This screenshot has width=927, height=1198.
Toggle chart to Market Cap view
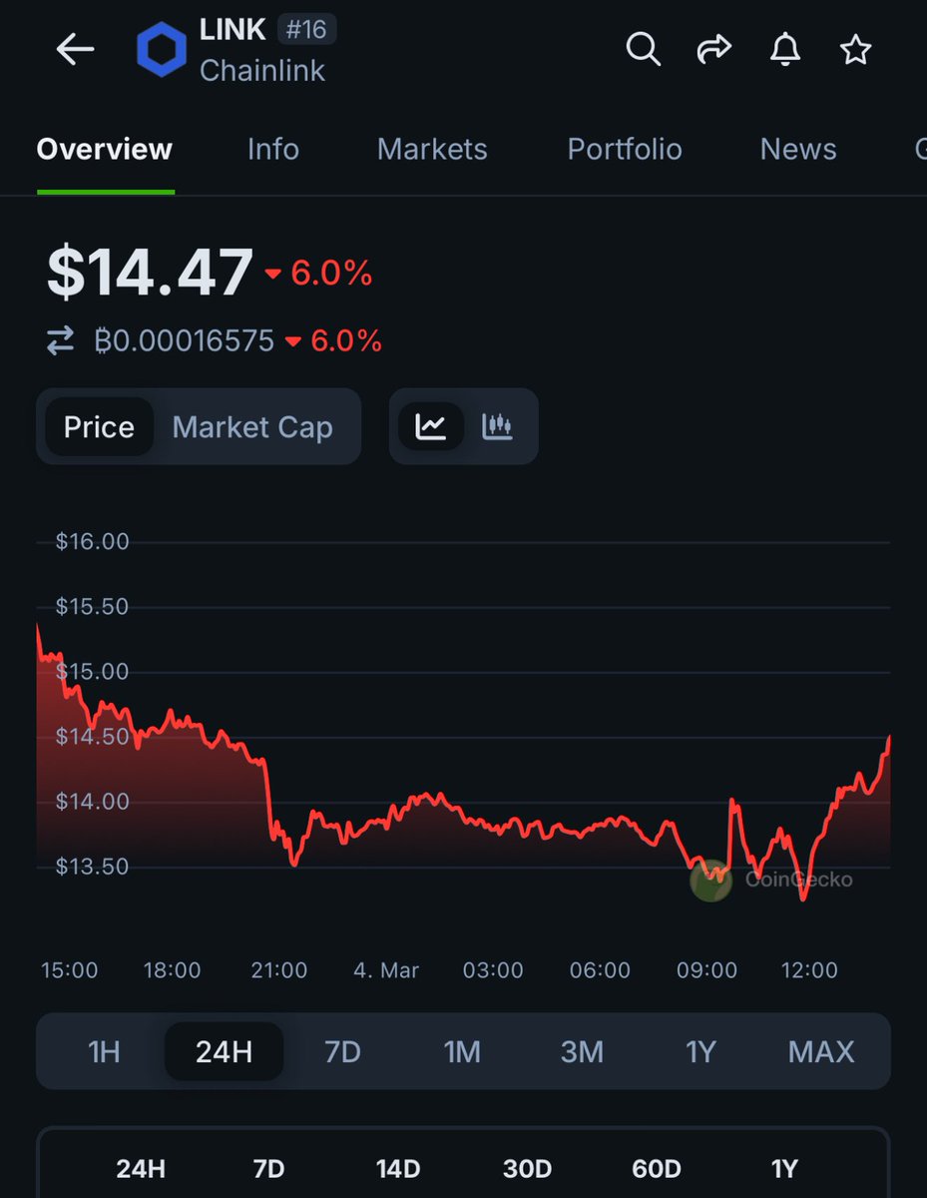(x=252, y=426)
